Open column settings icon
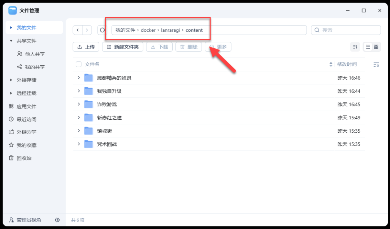 376,65
